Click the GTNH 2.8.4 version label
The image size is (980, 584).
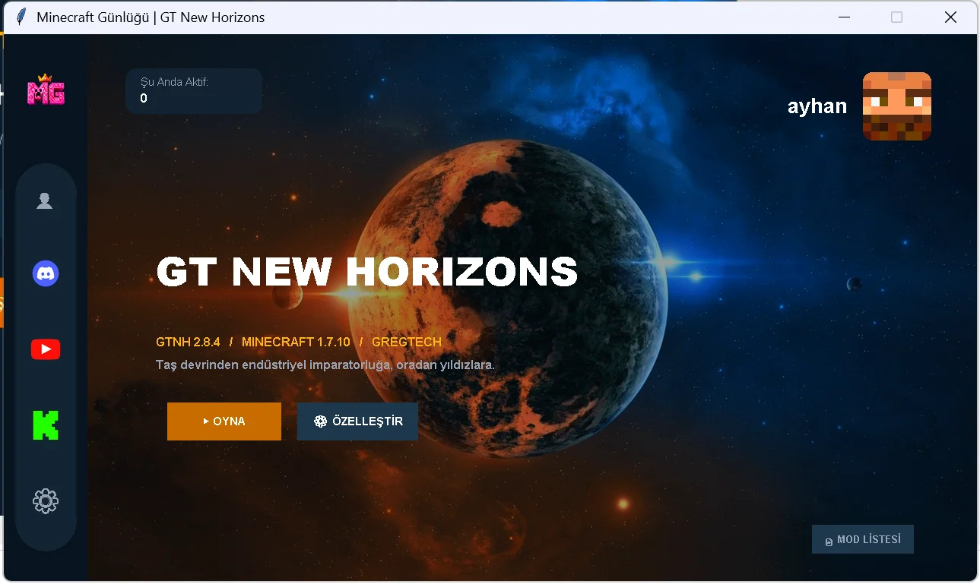coord(188,342)
